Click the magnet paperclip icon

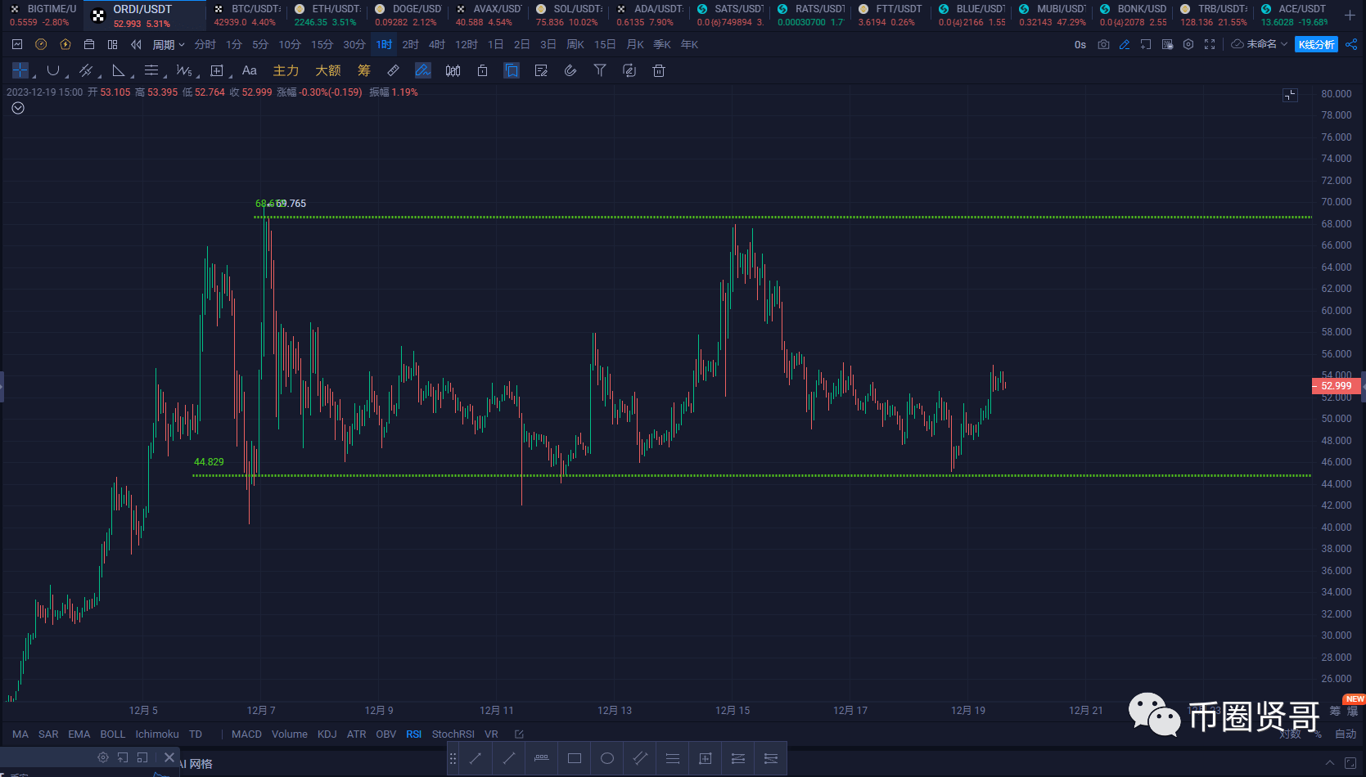(570, 70)
